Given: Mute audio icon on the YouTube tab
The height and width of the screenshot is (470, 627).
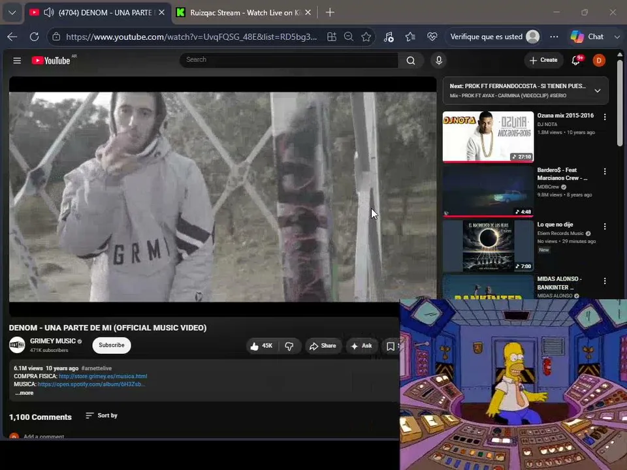Looking at the screenshot, I should click(49, 12).
